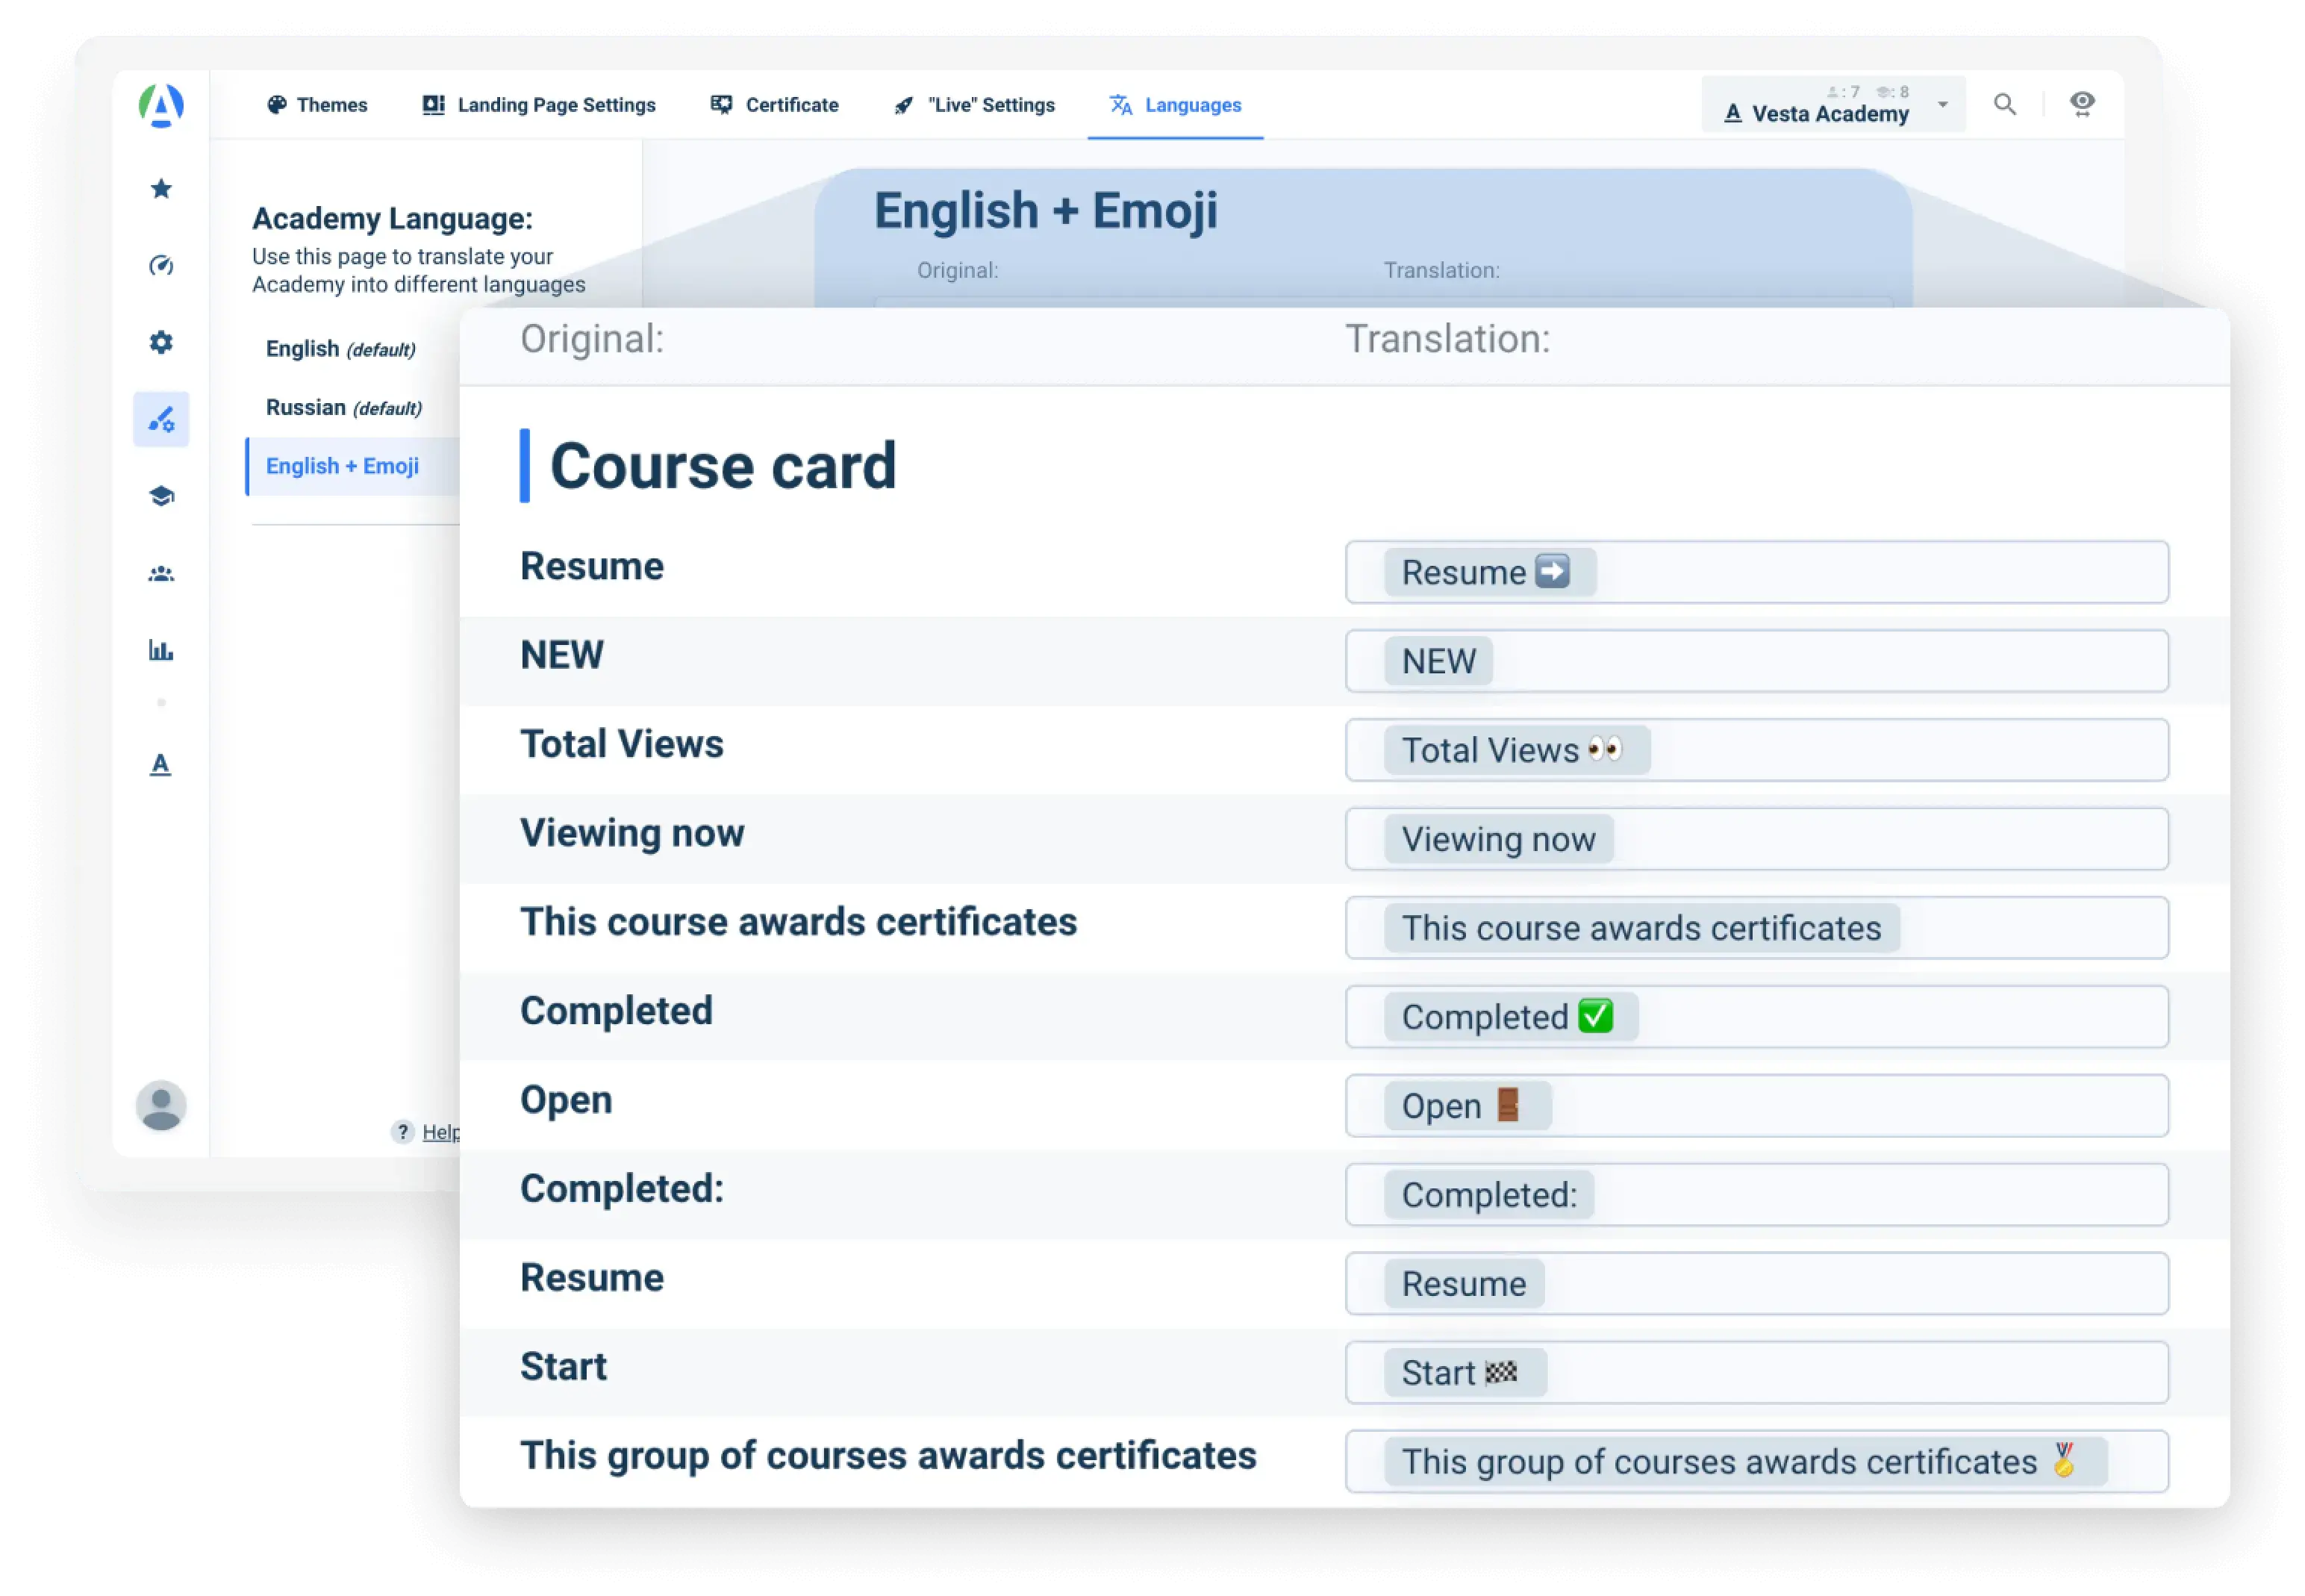
Task: Open the users group sidebar icon
Action: coord(161,573)
